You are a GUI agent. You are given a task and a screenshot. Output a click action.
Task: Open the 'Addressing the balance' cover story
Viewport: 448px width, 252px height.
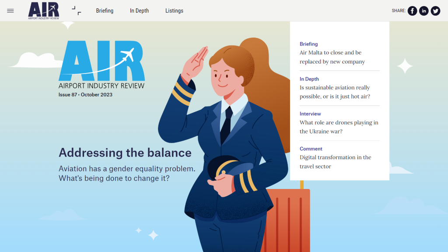click(x=125, y=153)
